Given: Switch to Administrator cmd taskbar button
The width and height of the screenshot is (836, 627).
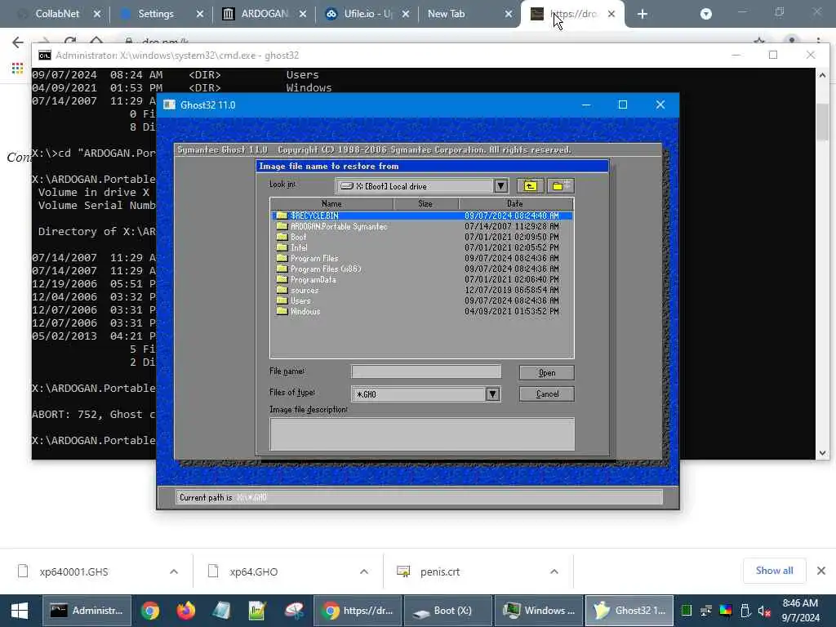Looking at the screenshot, I should 87,611.
